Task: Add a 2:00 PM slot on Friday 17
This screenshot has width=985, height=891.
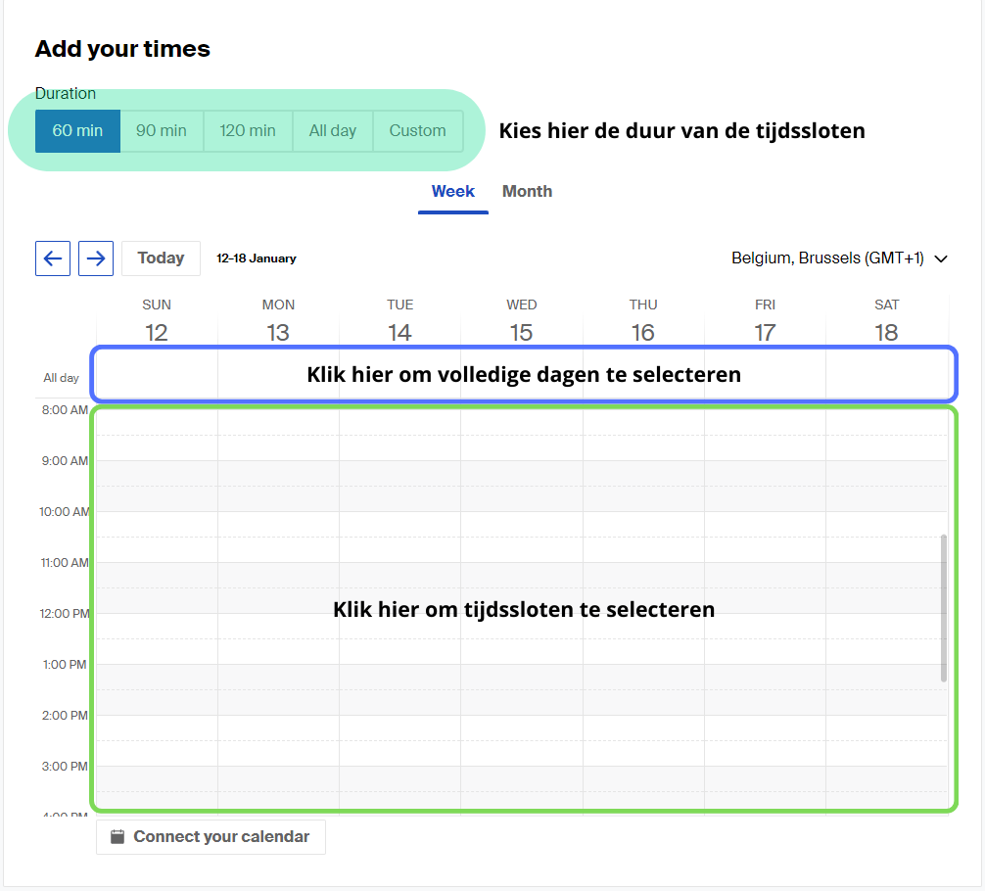Action: coord(765,740)
